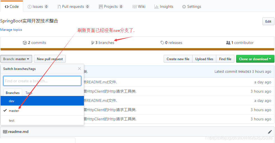This screenshot has height=143, width=275.
Task: Click the Code tab angle-bracket icon
Action: (7, 7)
